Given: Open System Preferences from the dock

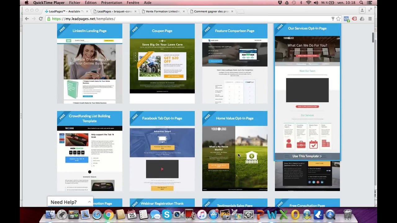Looking at the screenshot, I should tap(248, 214).
